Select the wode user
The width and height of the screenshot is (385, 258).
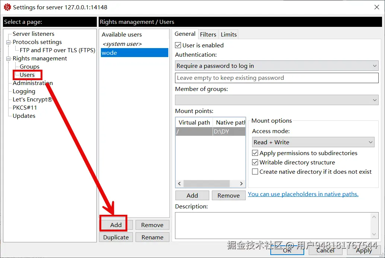pyautogui.click(x=134, y=53)
